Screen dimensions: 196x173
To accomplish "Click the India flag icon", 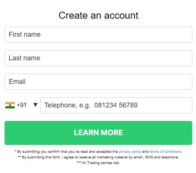I will pos(10,105).
